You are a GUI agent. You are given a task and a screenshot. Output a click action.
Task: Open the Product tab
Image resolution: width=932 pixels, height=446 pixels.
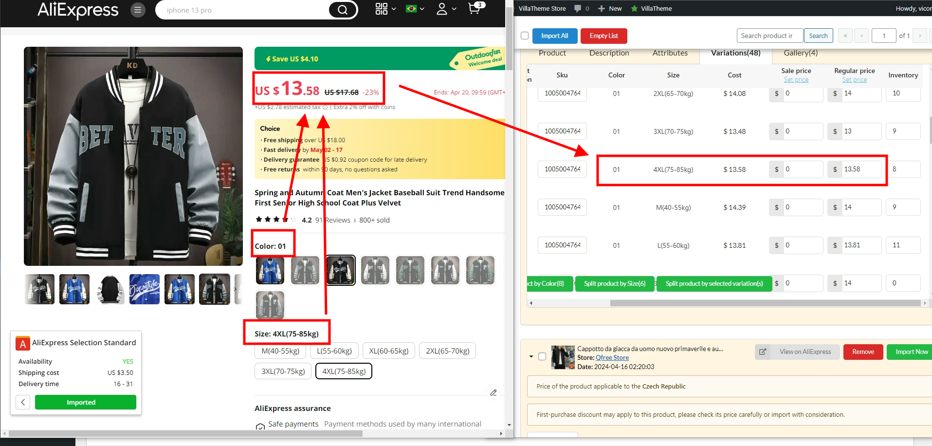[552, 53]
